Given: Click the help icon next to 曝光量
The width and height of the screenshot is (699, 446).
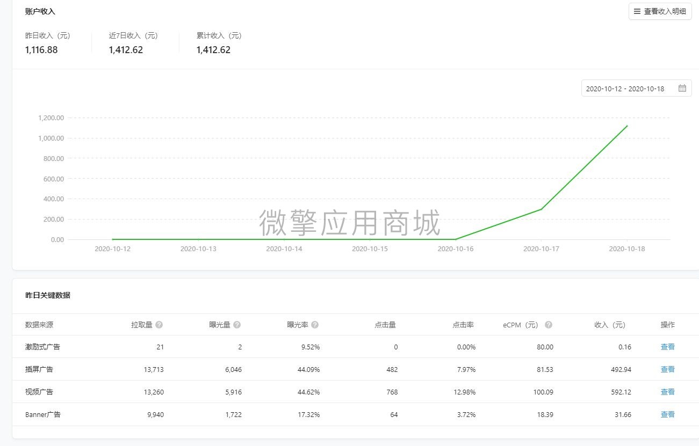Looking at the screenshot, I should (x=237, y=325).
